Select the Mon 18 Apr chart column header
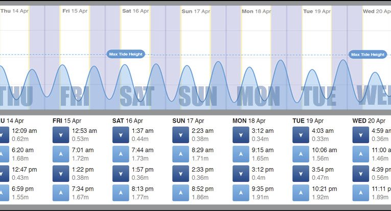The width and height of the screenshot is (391, 211). tap(256, 11)
